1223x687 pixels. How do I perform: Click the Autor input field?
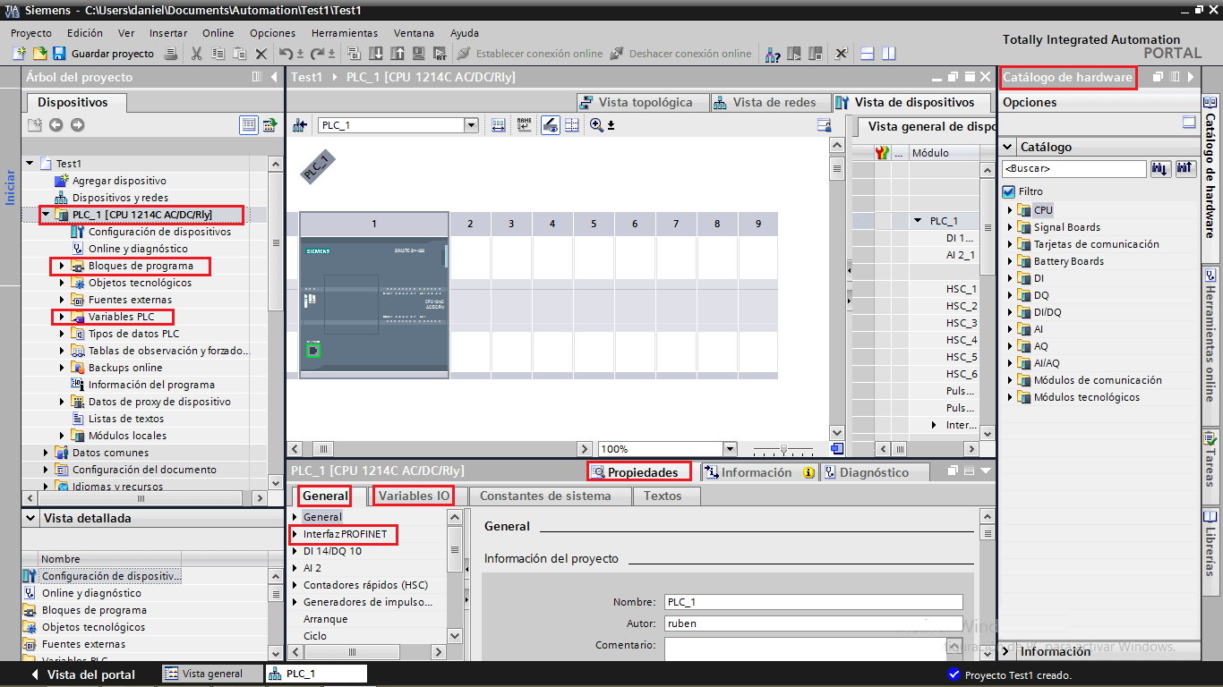[x=813, y=623]
